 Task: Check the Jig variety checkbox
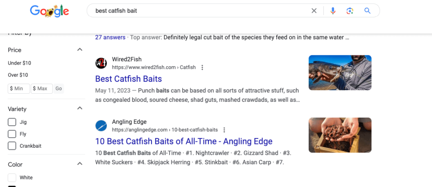coord(12,122)
